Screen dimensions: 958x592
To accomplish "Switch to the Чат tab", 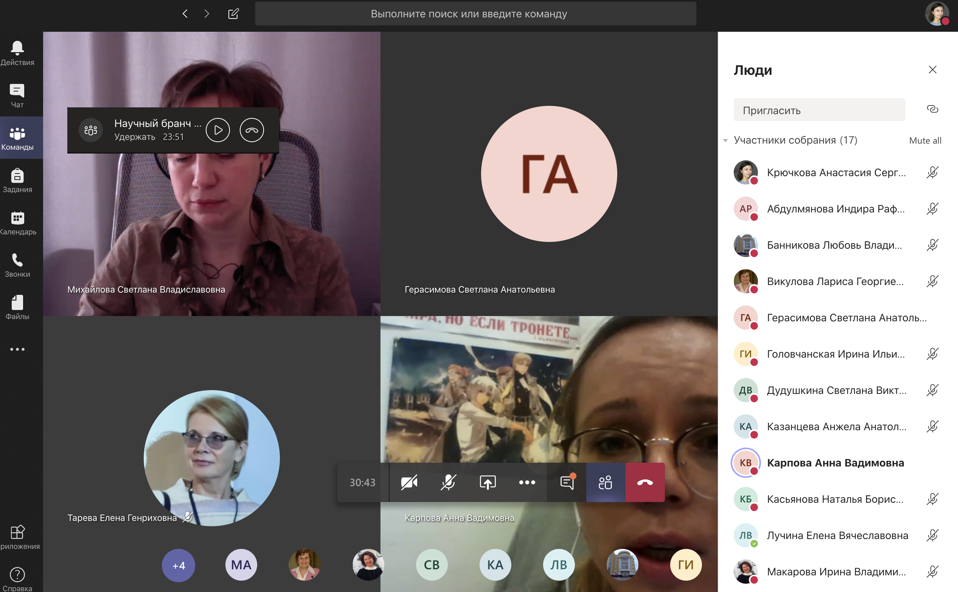I will point(18,96).
